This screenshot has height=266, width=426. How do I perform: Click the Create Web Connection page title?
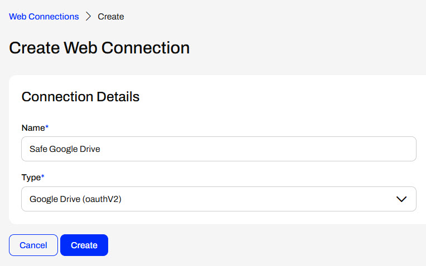pos(99,48)
